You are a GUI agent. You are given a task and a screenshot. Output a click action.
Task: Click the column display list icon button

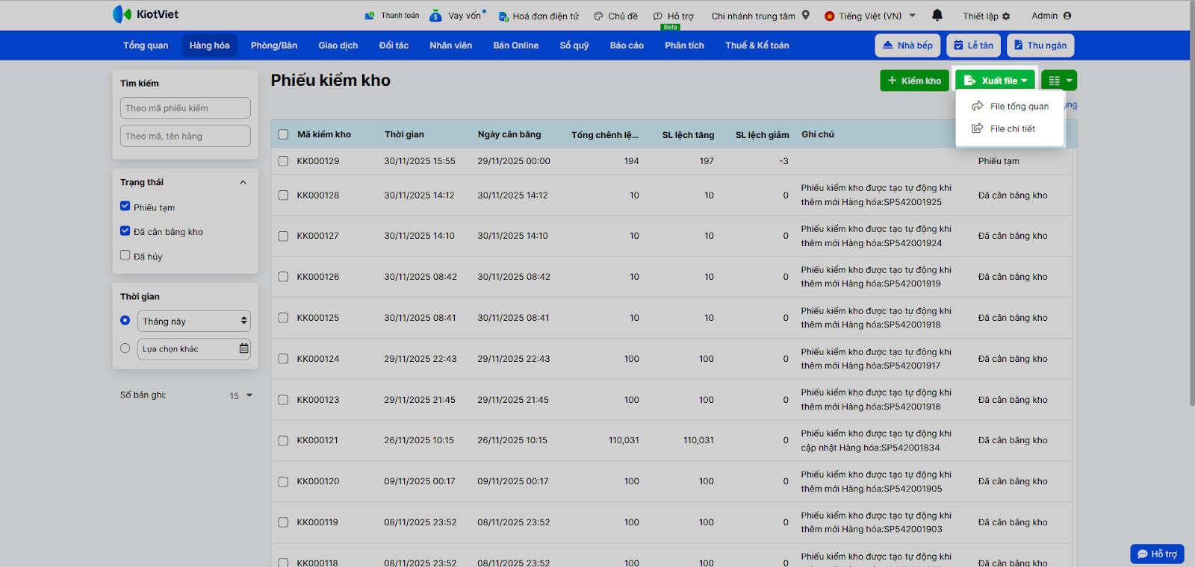coord(1054,81)
